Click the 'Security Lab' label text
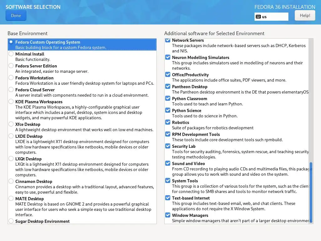 184,146
